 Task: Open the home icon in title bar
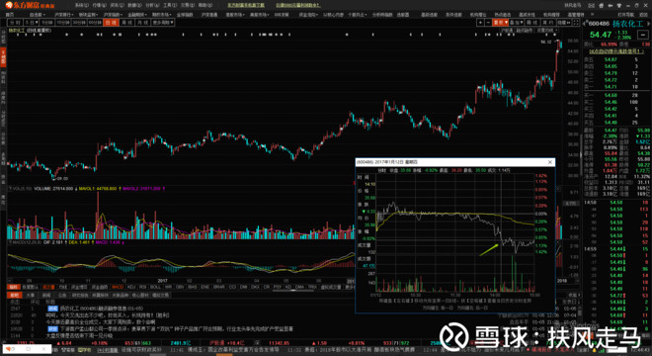[602, 5]
